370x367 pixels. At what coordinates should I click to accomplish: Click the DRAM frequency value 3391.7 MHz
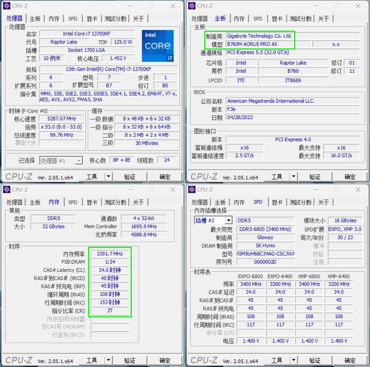[x=110, y=254]
